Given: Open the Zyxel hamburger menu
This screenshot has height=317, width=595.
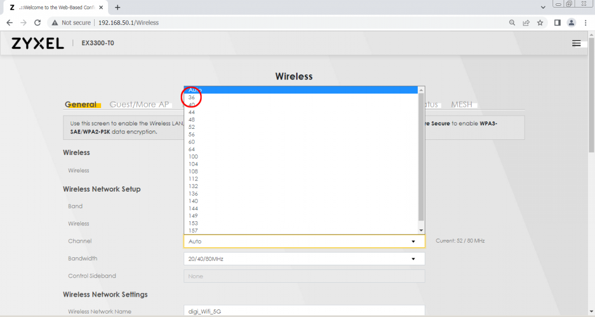Looking at the screenshot, I should click(x=576, y=44).
